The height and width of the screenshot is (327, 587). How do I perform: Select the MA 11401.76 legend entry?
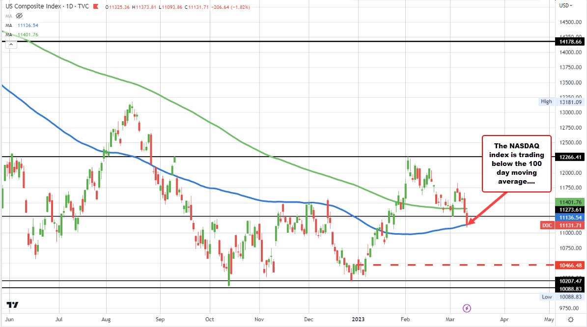(22, 35)
